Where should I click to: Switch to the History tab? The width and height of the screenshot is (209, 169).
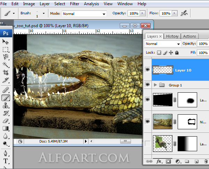click(x=172, y=36)
